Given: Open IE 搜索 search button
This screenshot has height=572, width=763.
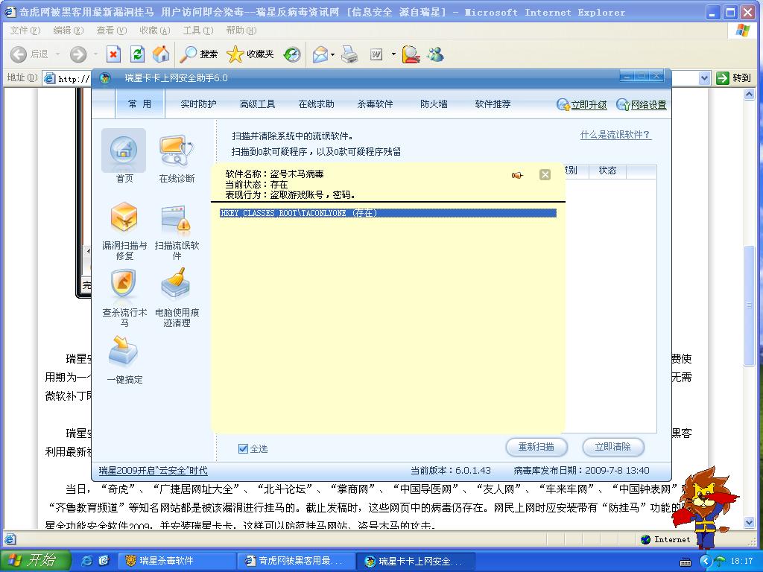Looking at the screenshot, I should click(x=198, y=54).
